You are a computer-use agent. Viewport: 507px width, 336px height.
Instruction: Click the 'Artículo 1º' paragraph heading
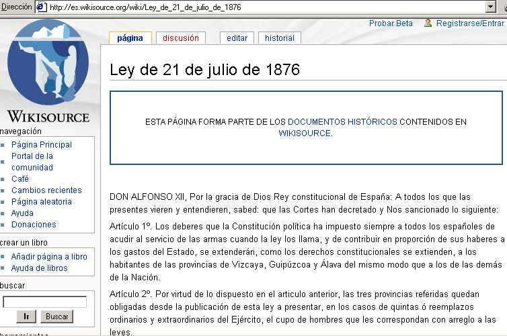coord(130,227)
